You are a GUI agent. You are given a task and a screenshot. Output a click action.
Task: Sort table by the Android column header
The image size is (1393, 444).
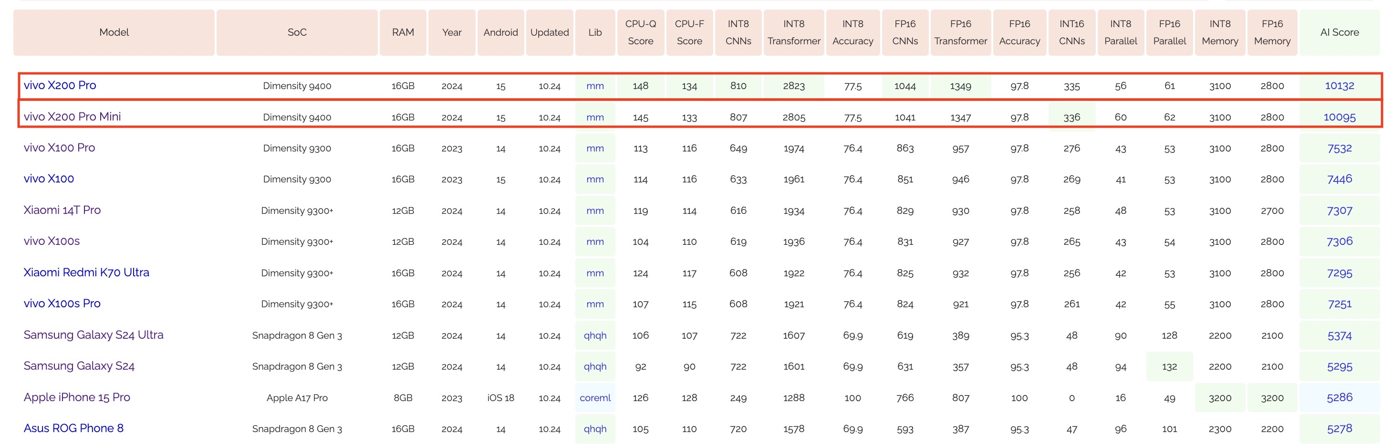pyautogui.click(x=501, y=32)
